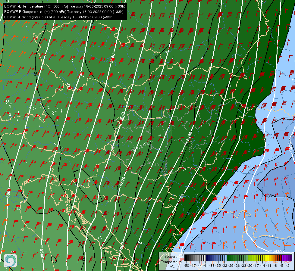Click the -8 legend tick label

275,266
